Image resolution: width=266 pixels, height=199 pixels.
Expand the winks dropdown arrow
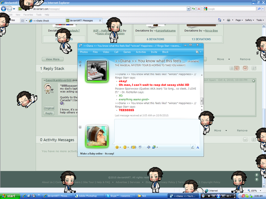[128, 148]
